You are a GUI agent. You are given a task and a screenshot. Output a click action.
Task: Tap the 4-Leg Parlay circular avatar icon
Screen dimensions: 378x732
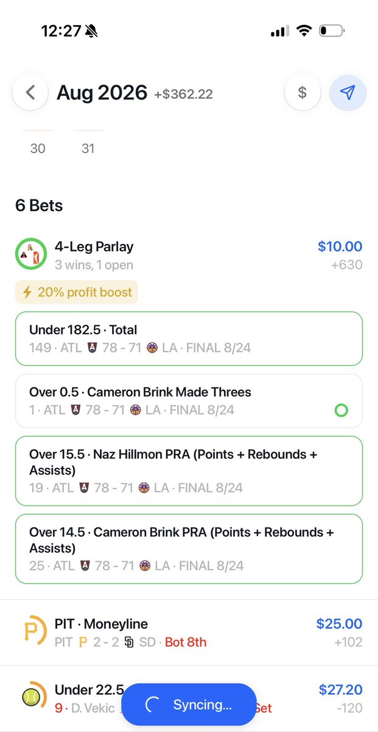[x=30, y=254]
